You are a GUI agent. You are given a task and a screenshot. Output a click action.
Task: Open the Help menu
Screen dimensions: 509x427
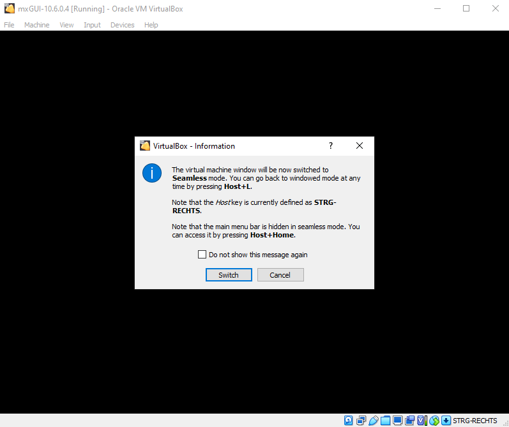(x=151, y=25)
